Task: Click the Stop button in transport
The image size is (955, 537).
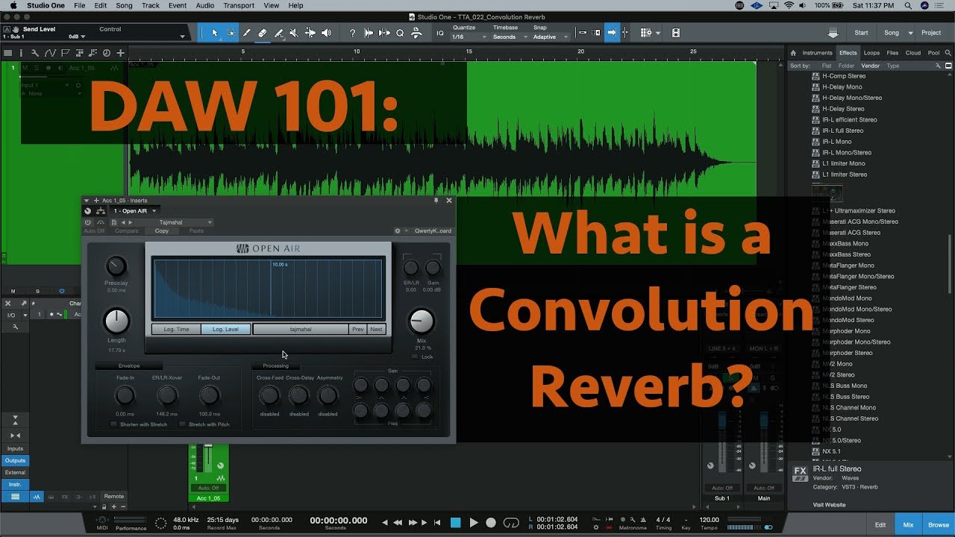Action: pyautogui.click(x=455, y=523)
